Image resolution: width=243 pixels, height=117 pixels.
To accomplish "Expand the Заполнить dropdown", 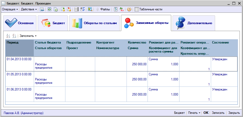I will point(28,36).
